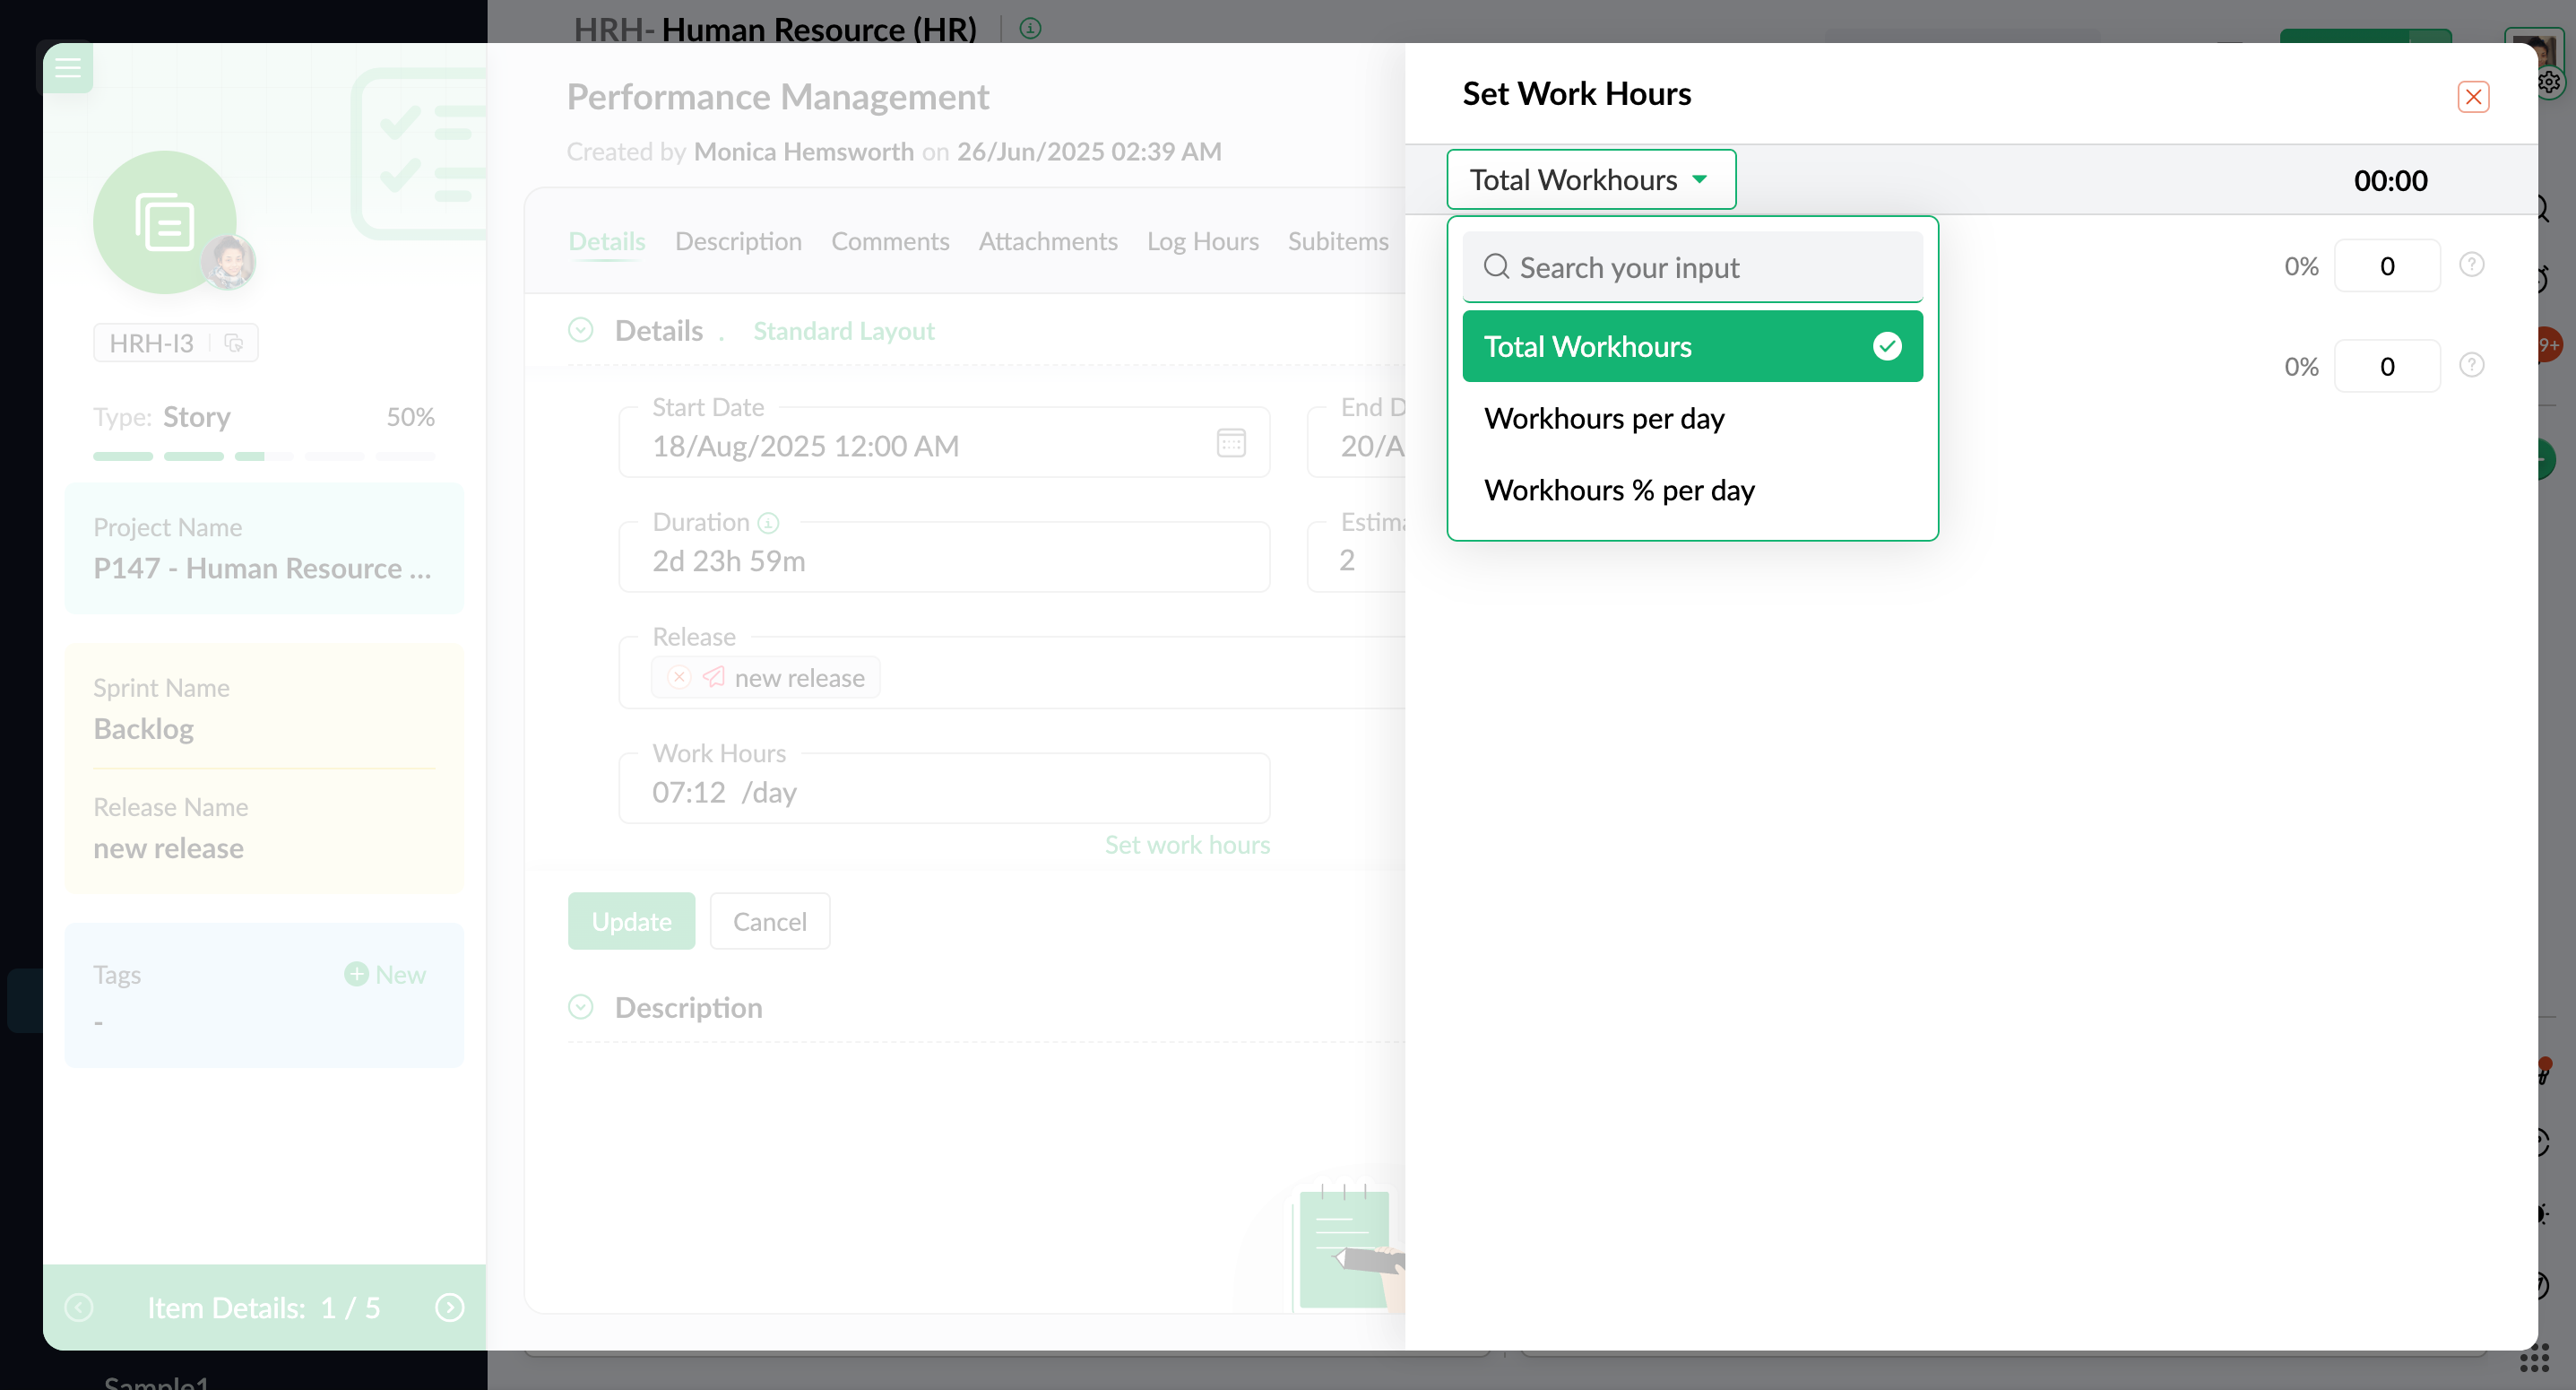The height and width of the screenshot is (1390, 2576).
Task: Go to next item details arrow
Action: coord(450,1307)
